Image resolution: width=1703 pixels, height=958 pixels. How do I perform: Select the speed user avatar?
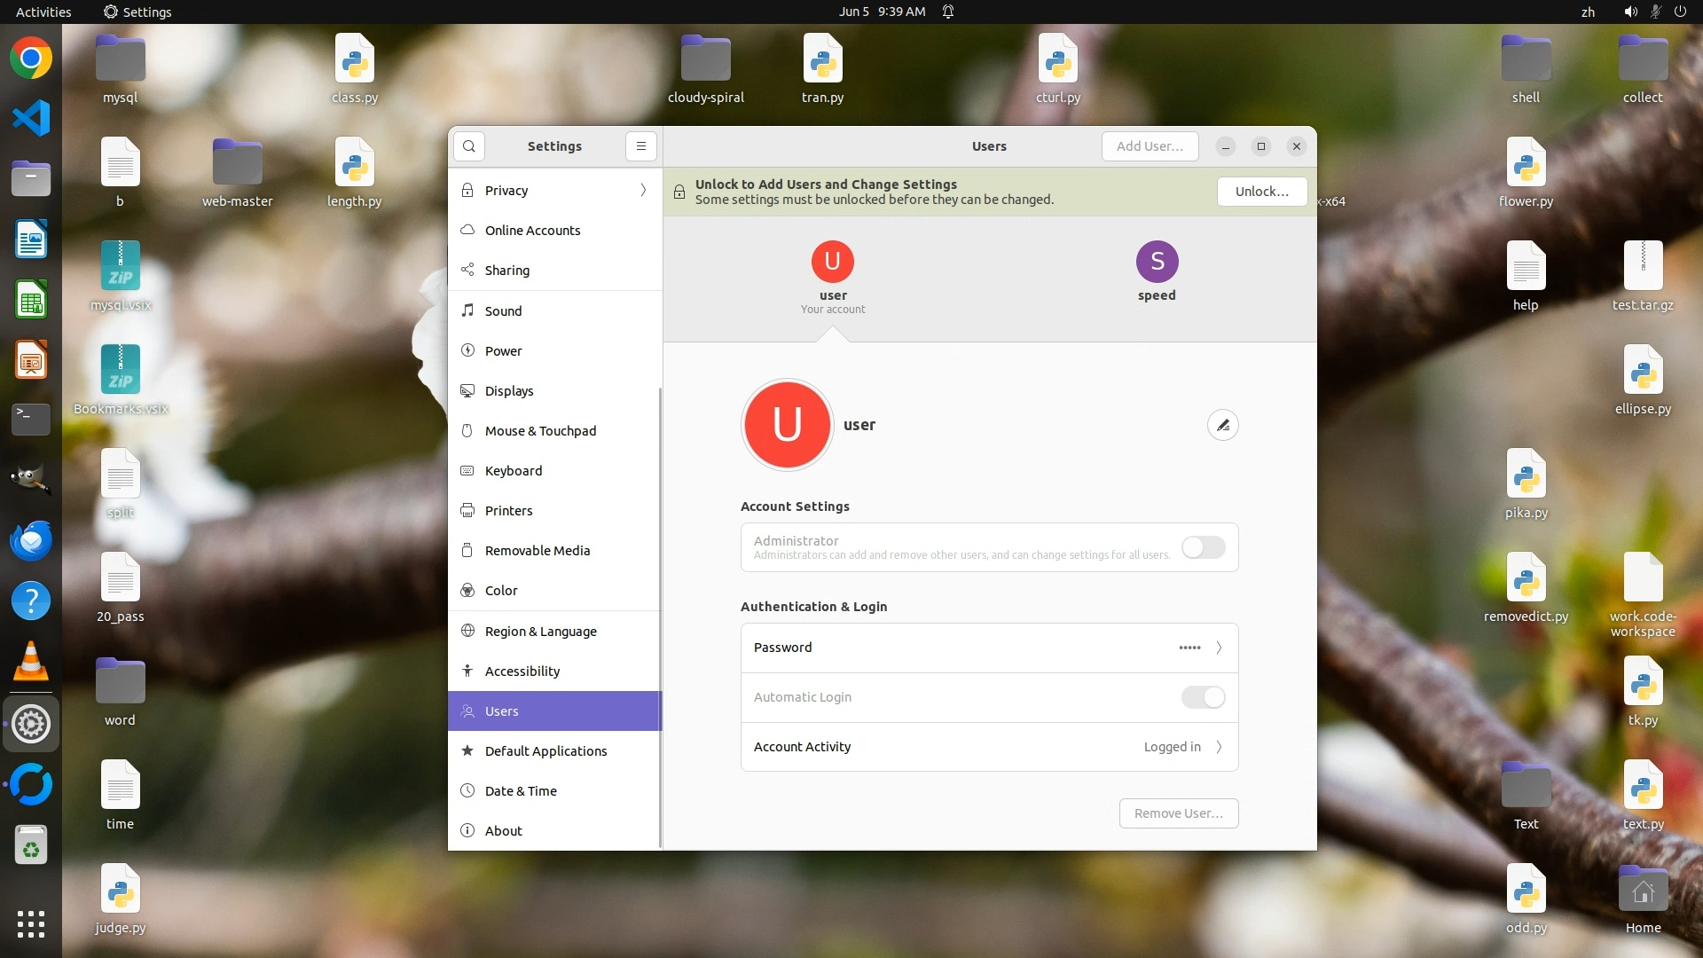pyautogui.click(x=1157, y=262)
